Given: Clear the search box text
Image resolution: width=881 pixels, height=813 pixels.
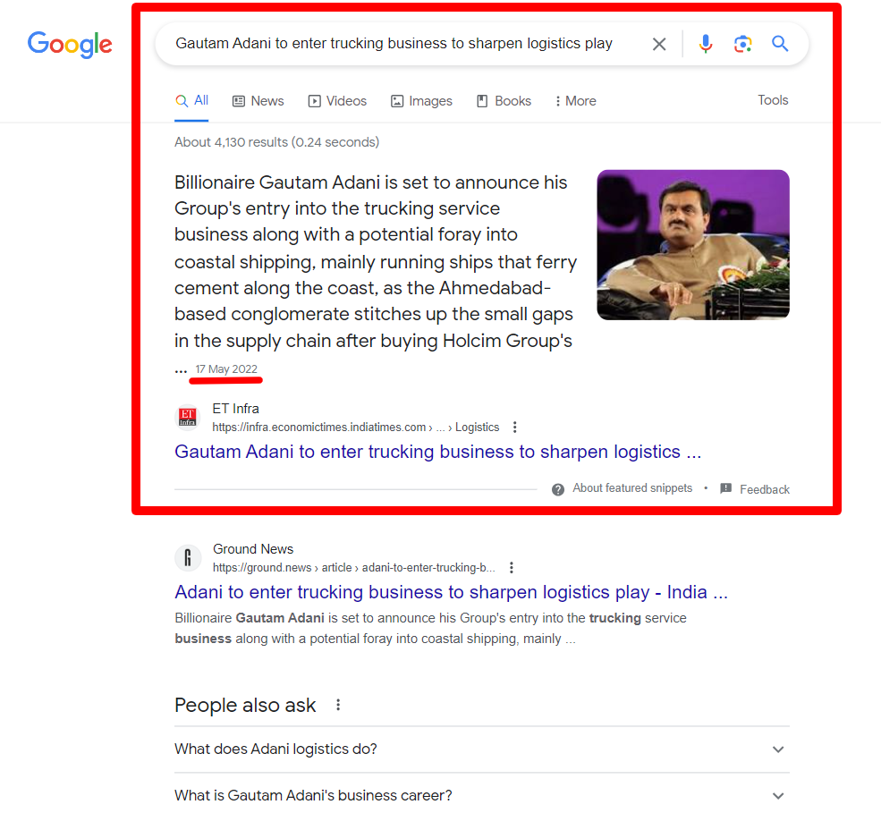Looking at the screenshot, I should [x=659, y=44].
